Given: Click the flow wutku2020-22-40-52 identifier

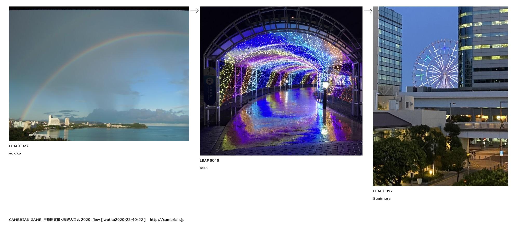Looking at the screenshot, I should [x=119, y=220].
